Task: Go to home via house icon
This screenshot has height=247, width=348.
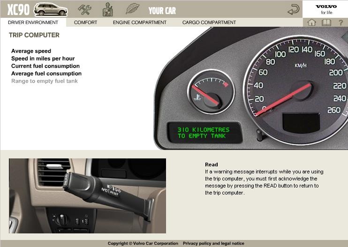Action: 311,22
